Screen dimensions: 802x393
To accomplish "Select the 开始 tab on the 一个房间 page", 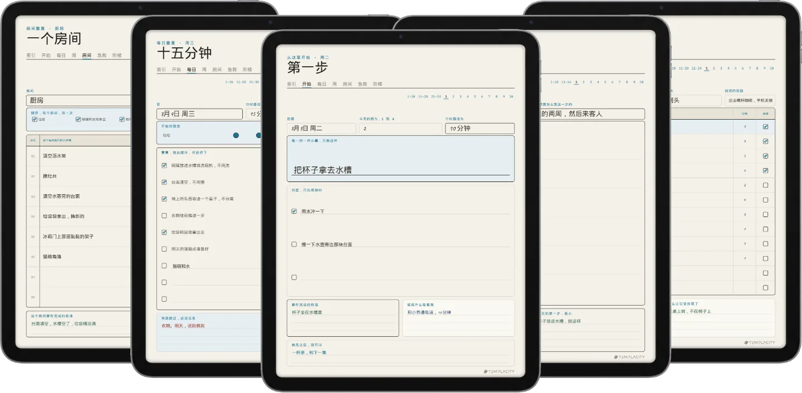I will 46,56.
